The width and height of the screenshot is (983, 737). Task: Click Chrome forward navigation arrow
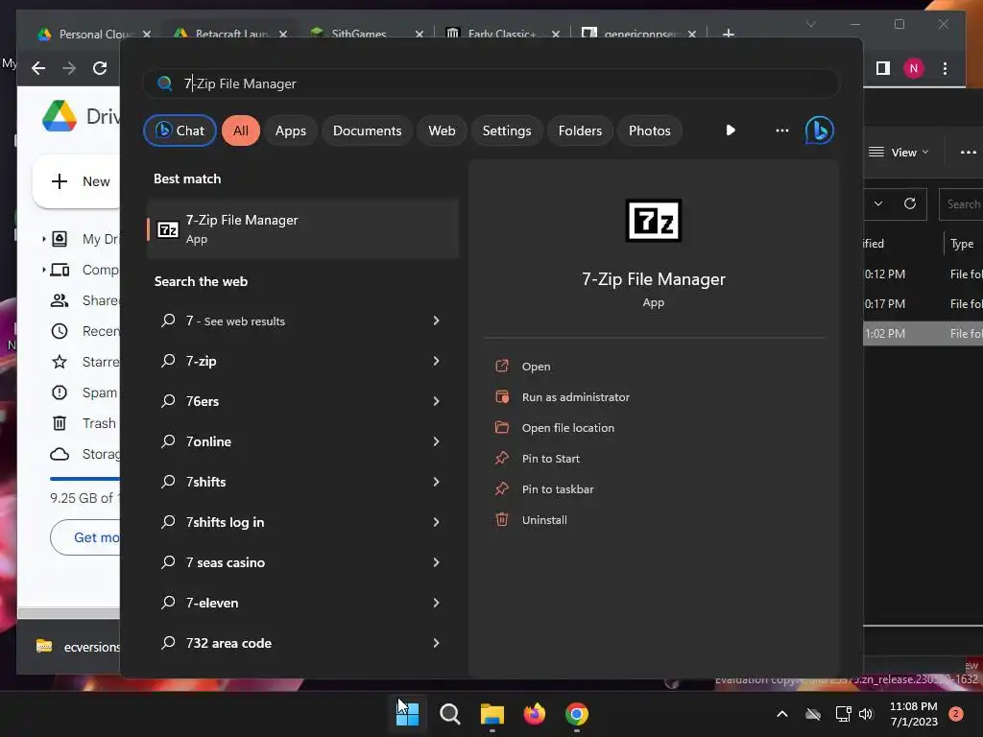point(69,68)
